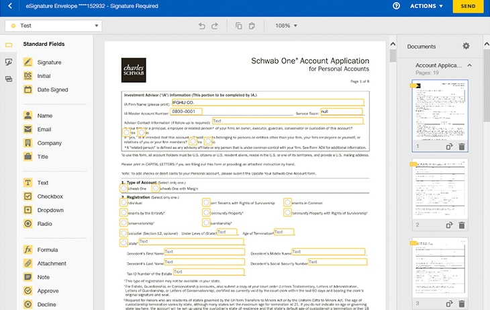Select the Schwab One radio button
Image resolution: width=490 pixels, height=310 pixels.
coord(124,188)
